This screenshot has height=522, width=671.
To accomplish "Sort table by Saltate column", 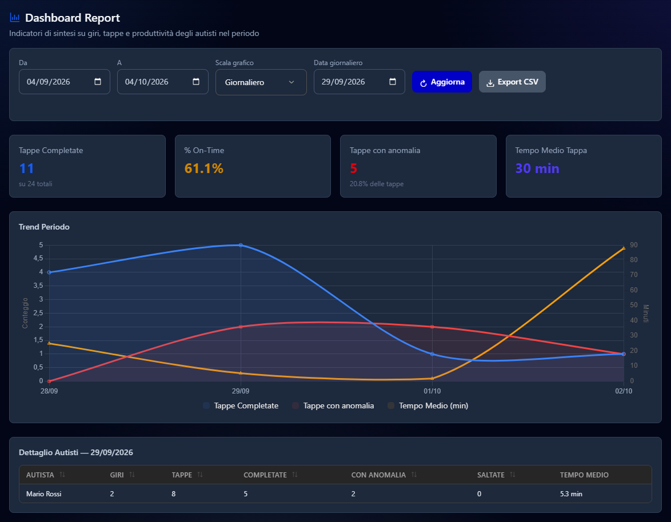I will (x=513, y=475).
